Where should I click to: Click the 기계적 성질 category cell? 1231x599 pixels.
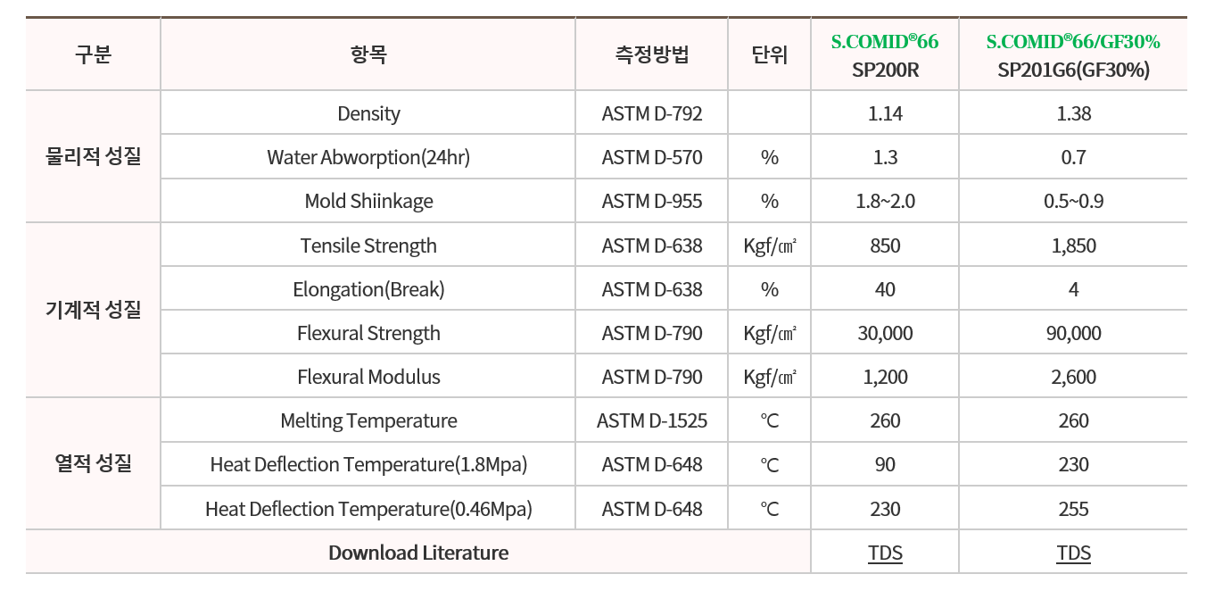(93, 311)
